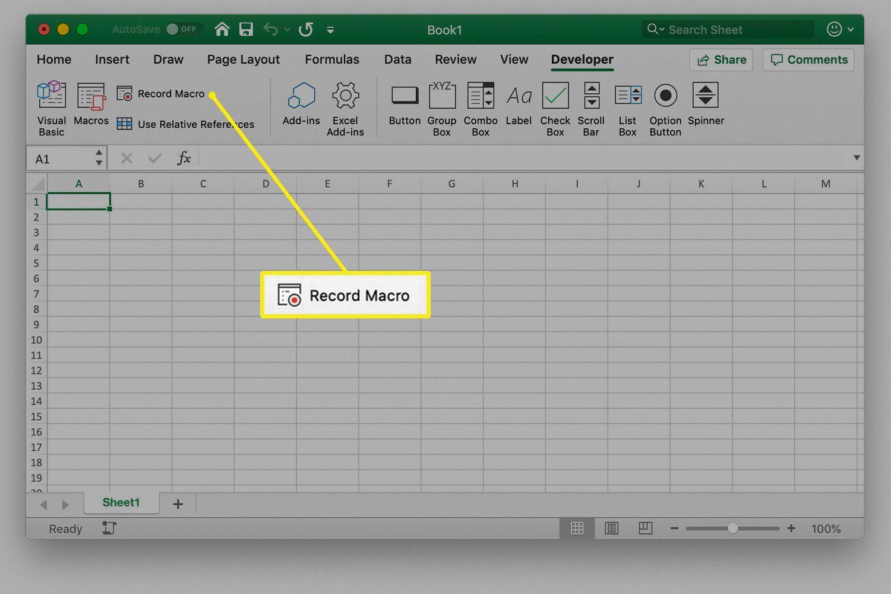Viewport: 891px width, 594px height.
Task: Click the Home icon in the title bar
Action: tap(222, 29)
